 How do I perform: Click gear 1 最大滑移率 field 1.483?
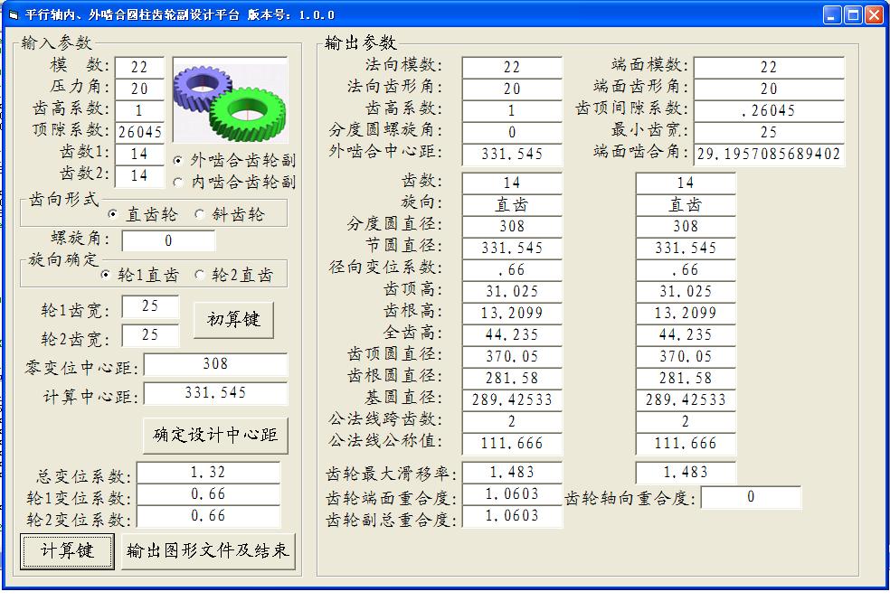512,473
